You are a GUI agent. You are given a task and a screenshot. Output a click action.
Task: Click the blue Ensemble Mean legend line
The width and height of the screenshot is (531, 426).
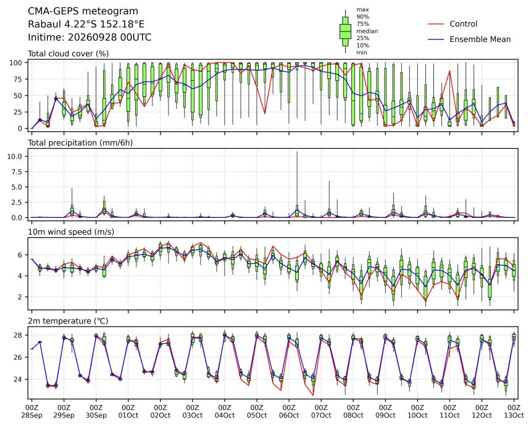point(436,40)
